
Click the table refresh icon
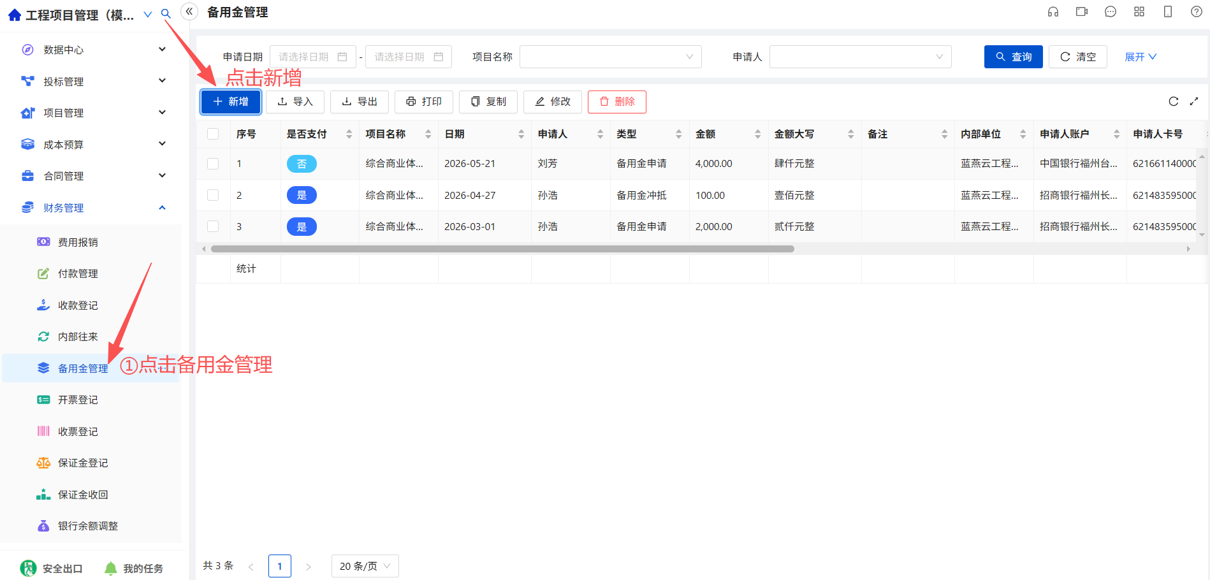coord(1173,101)
